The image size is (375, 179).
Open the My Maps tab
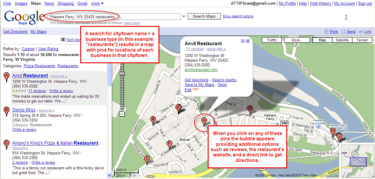38,32
